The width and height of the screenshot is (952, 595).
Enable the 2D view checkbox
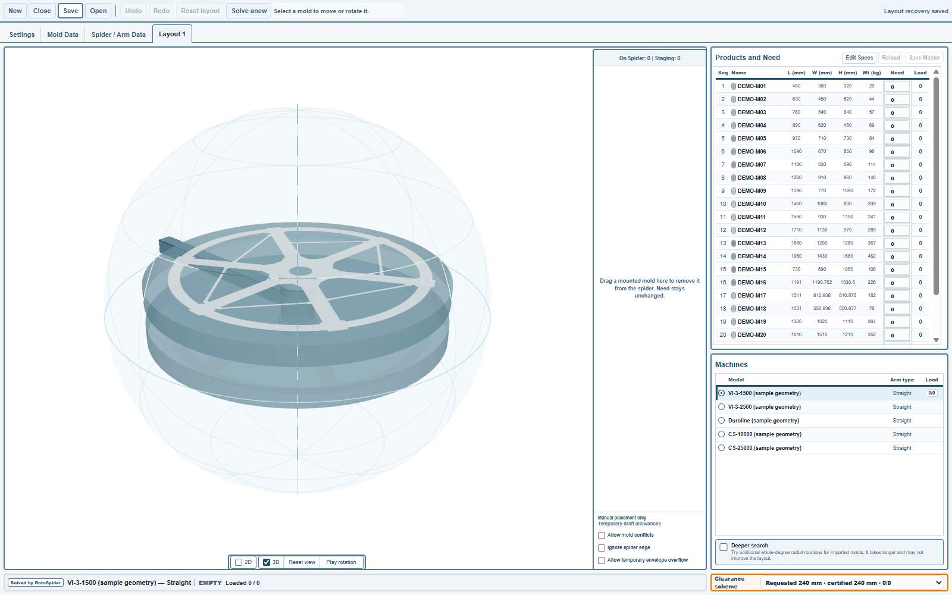pyautogui.click(x=239, y=562)
